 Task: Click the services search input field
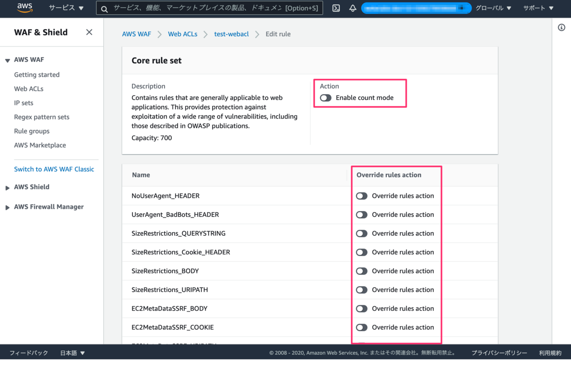209,8
